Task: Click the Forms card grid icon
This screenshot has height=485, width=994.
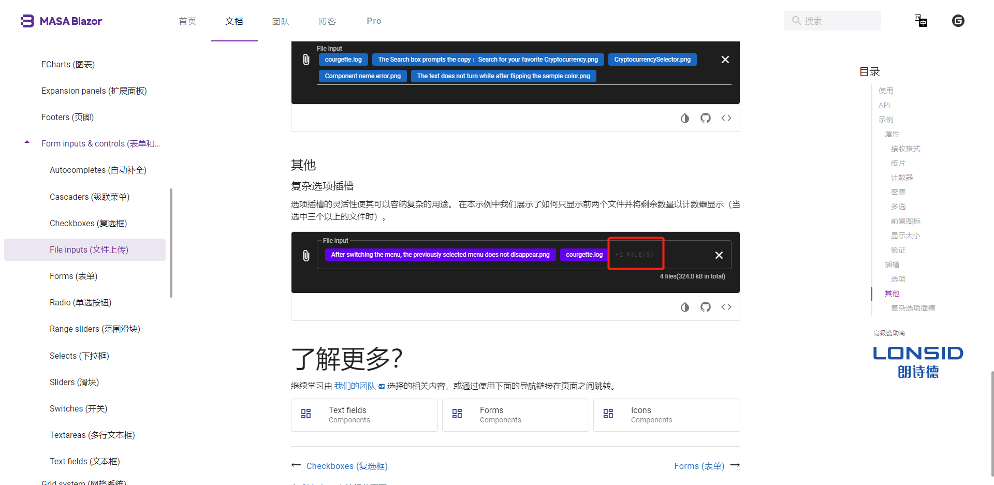Action: (457, 414)
